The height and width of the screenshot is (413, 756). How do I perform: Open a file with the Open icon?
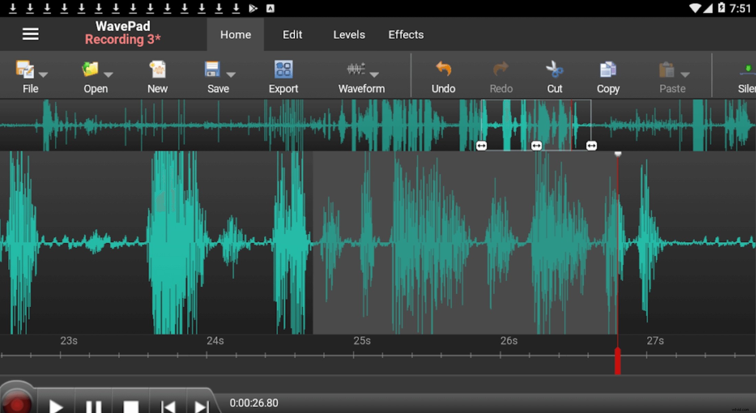(90, 69)
